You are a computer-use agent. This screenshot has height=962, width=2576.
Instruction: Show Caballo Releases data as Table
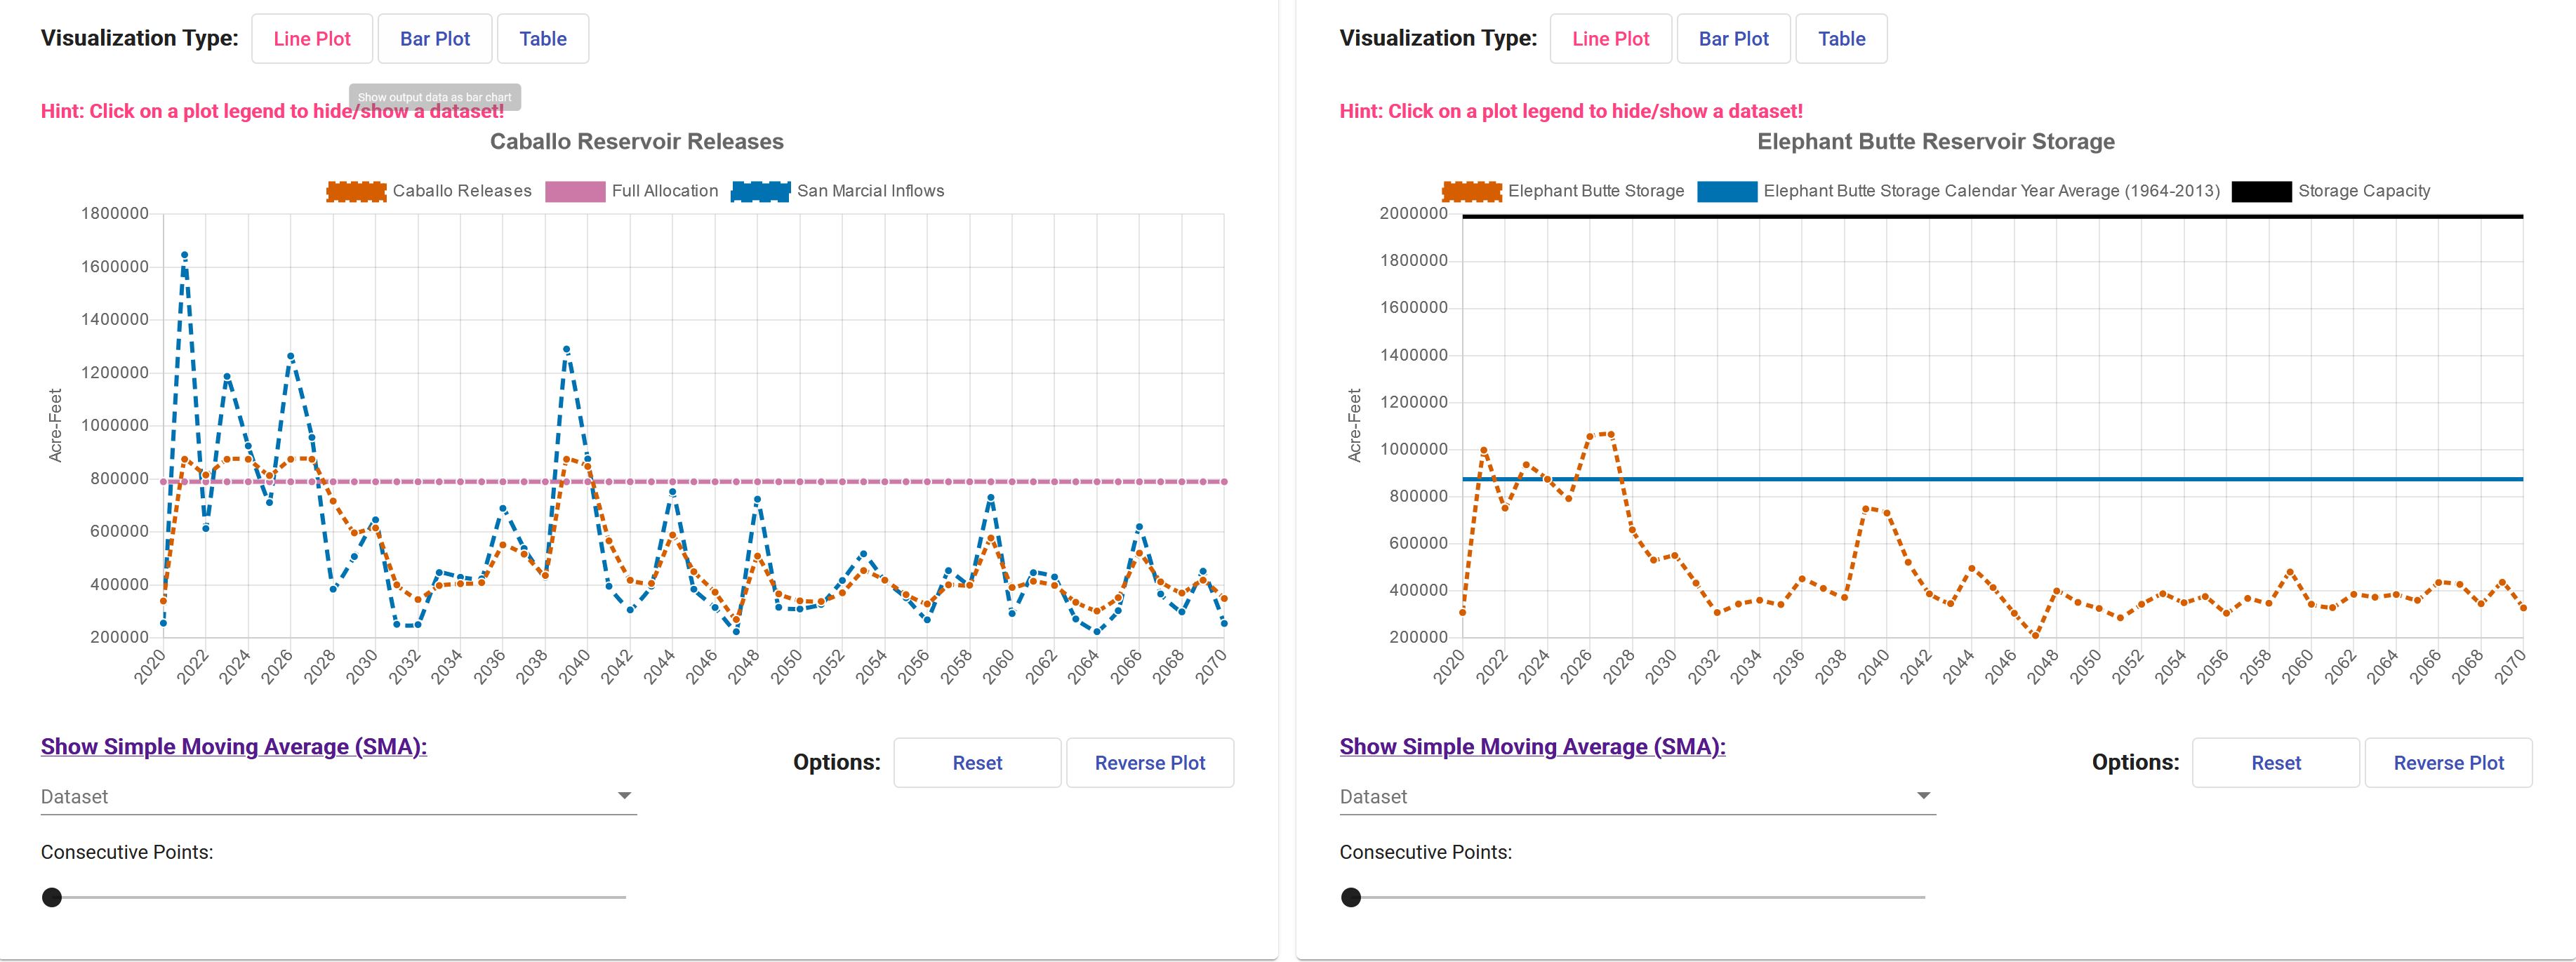[543, 39]
